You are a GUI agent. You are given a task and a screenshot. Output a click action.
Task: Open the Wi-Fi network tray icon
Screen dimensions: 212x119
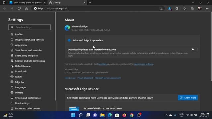click(188, 115)
